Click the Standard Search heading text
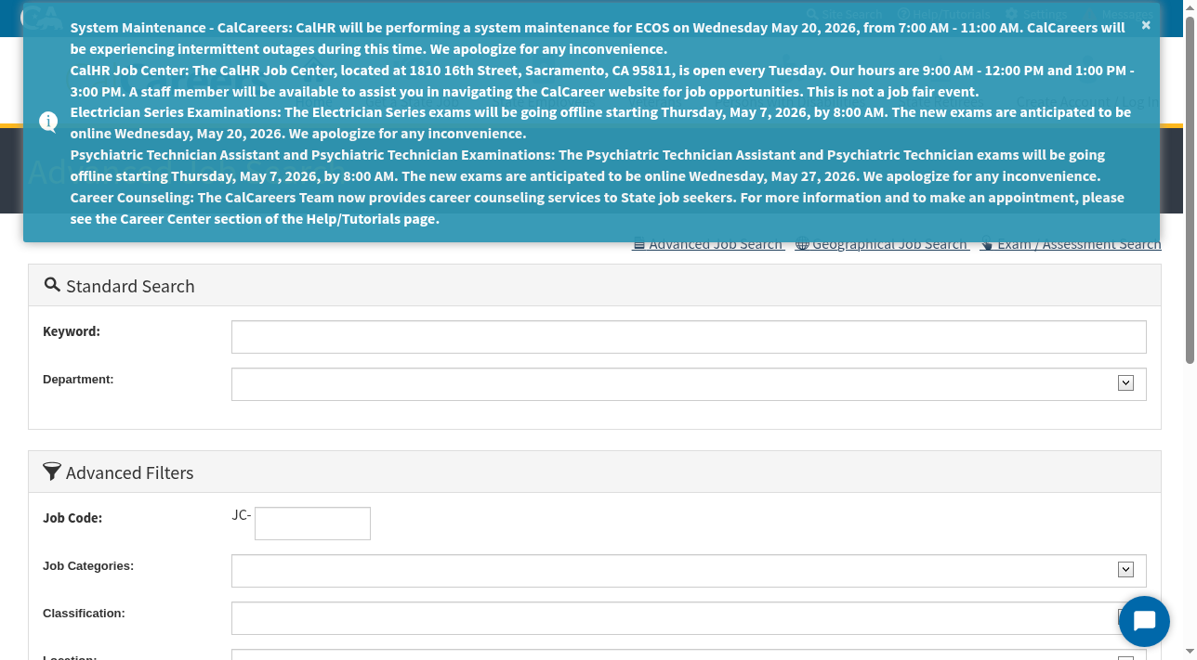 [x=130, y=286]
